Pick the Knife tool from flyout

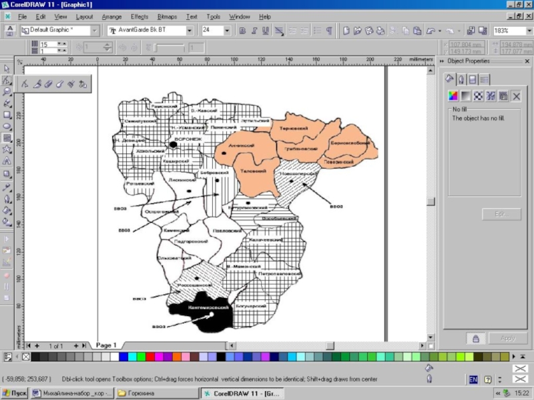click(x=37, y=84)
